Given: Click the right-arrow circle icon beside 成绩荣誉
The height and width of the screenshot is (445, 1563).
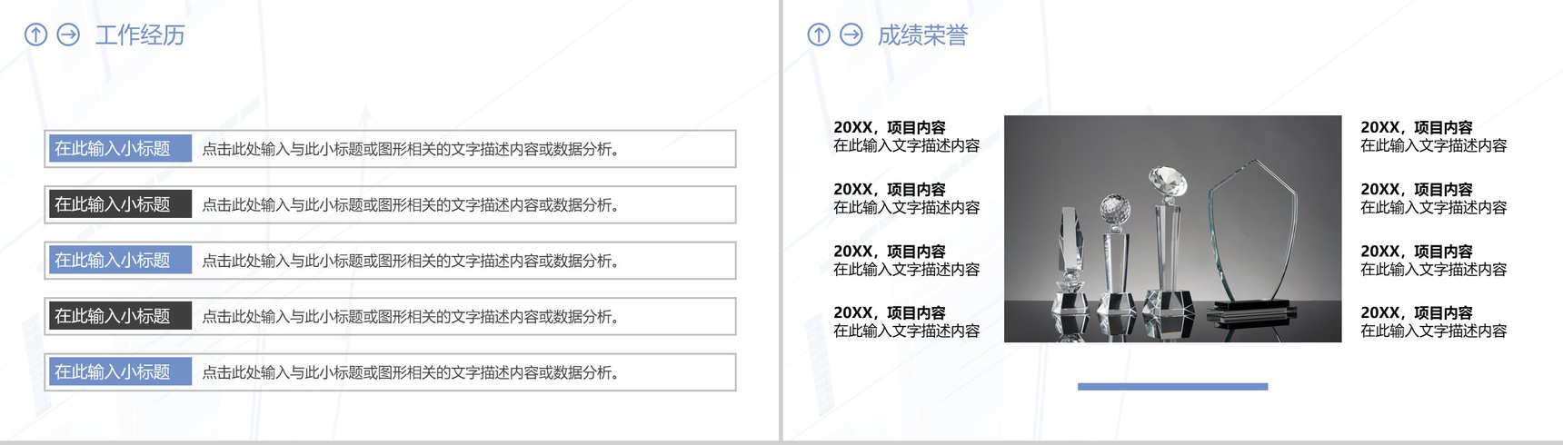Looking at the screenshot, I should pos(851,35).
